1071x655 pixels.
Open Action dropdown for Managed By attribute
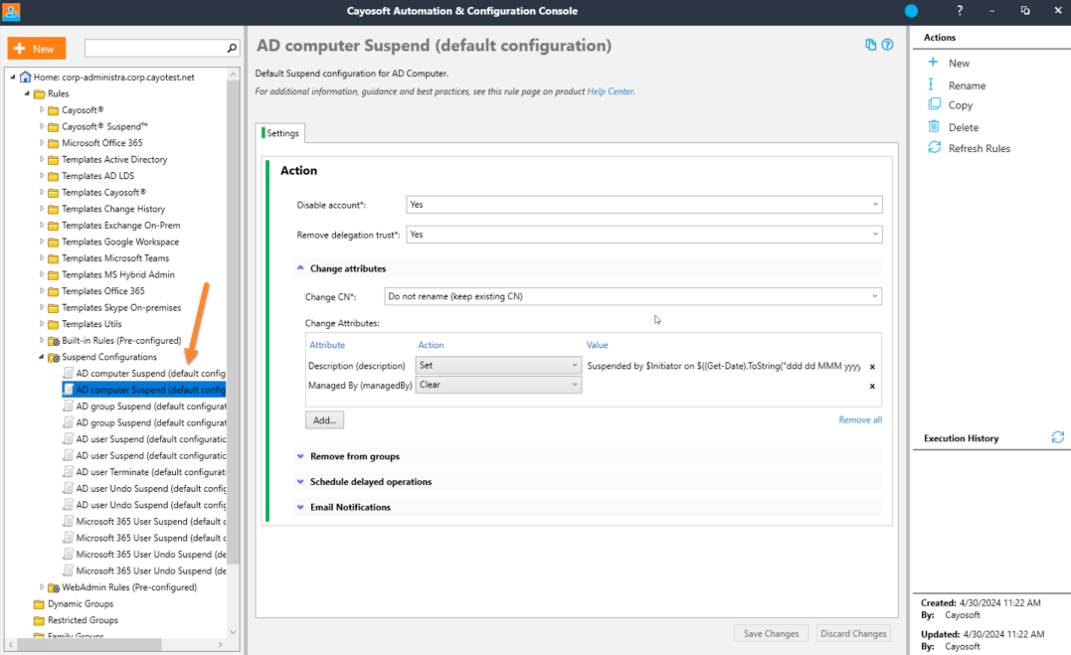pyautogui.click(x=498, y=386)
